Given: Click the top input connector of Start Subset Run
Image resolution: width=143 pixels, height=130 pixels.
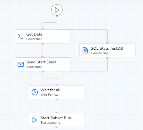Looking at the screenshot, I should click(57, 113).
